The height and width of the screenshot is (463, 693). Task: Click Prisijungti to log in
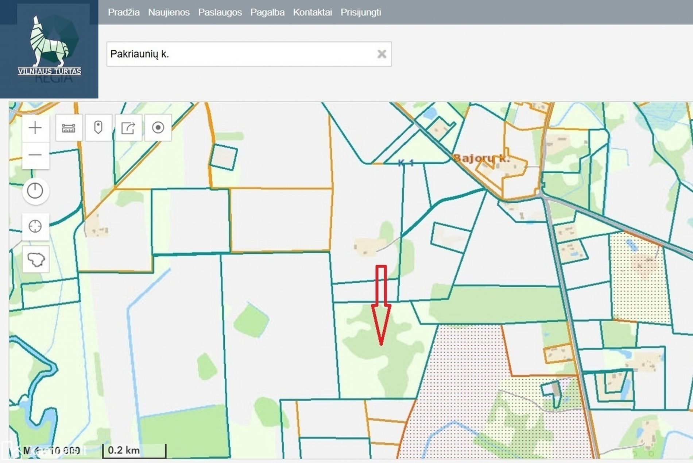click(x=361, y=12)
